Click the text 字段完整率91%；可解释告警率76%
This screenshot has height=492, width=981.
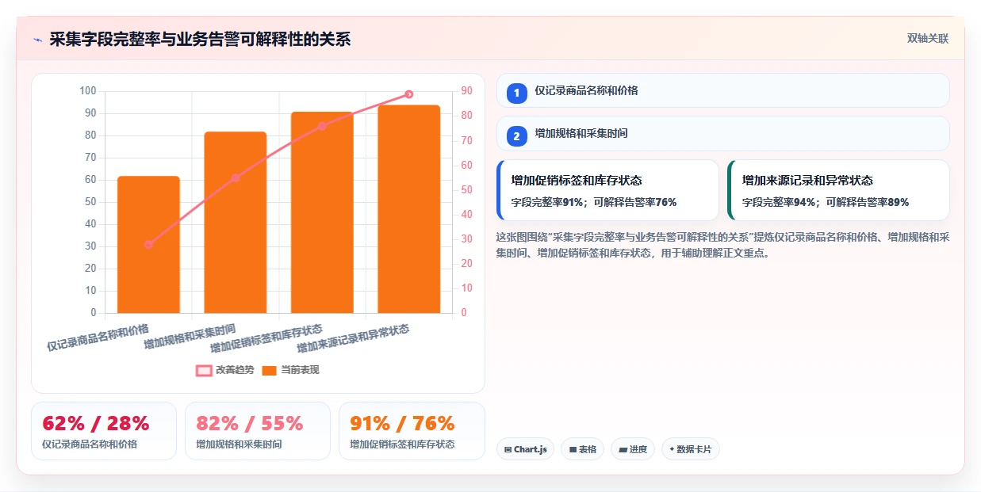(594, 202)
